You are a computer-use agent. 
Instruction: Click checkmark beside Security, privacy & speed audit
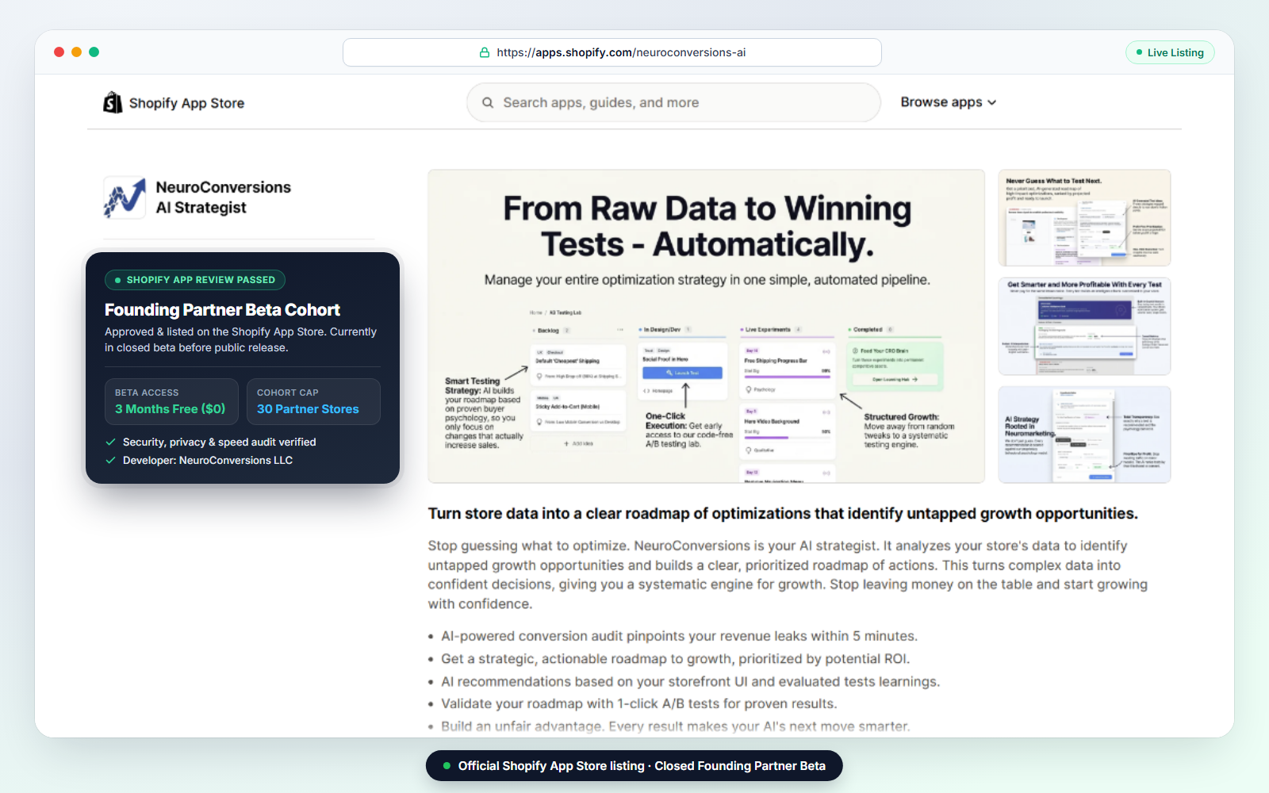110,442
